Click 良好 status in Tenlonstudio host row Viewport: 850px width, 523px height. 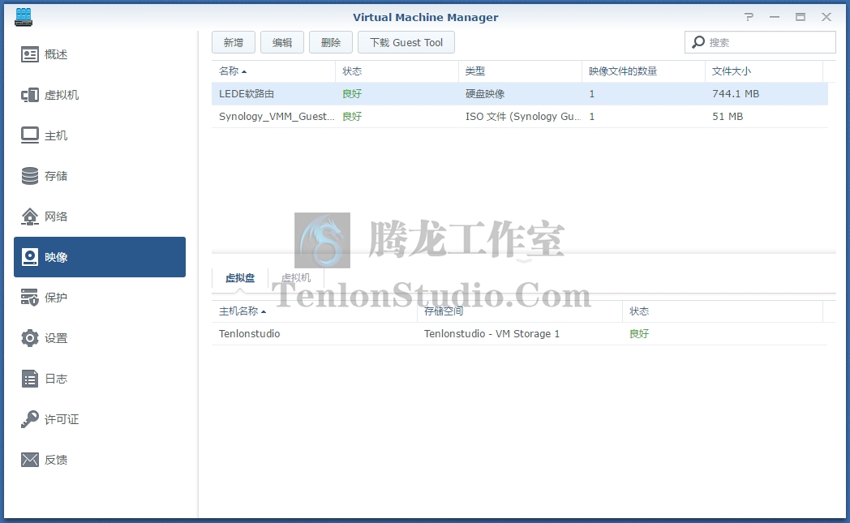pos(639,334)
